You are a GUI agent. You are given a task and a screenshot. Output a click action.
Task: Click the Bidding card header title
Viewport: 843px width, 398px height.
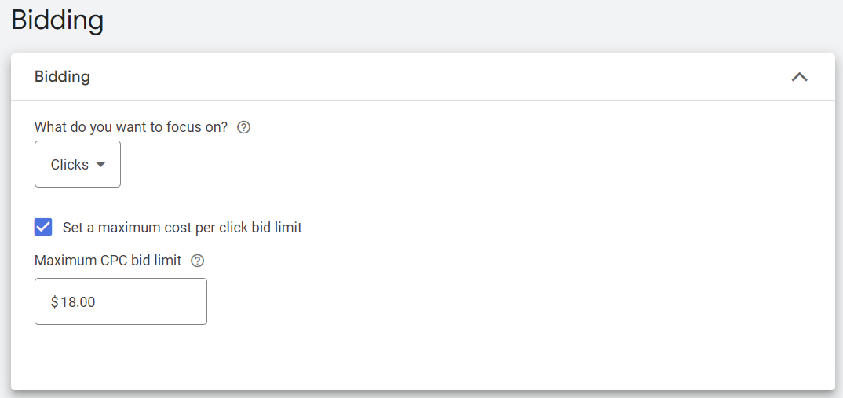[62, 77]
